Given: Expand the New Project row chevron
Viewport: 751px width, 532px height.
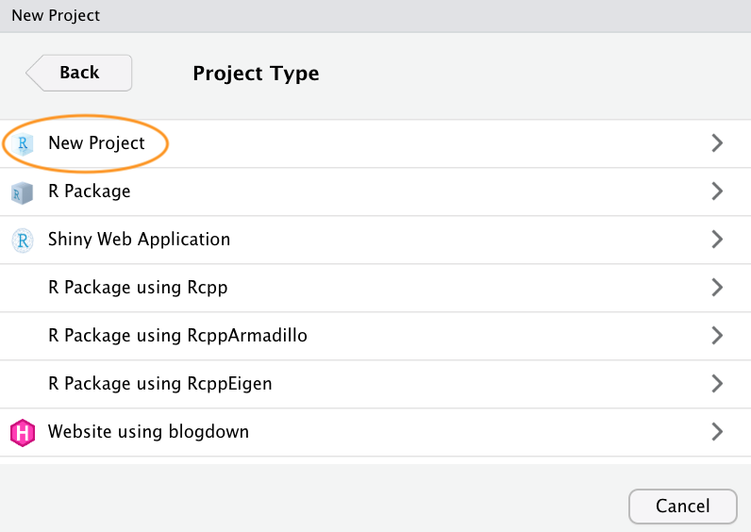Looking at the screenshot, I should pos(717,143).
